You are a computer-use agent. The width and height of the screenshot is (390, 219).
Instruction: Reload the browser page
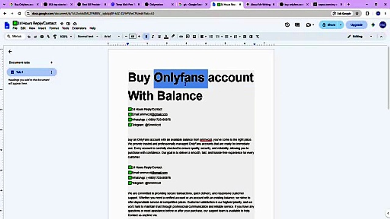click(x=19, y=14)
